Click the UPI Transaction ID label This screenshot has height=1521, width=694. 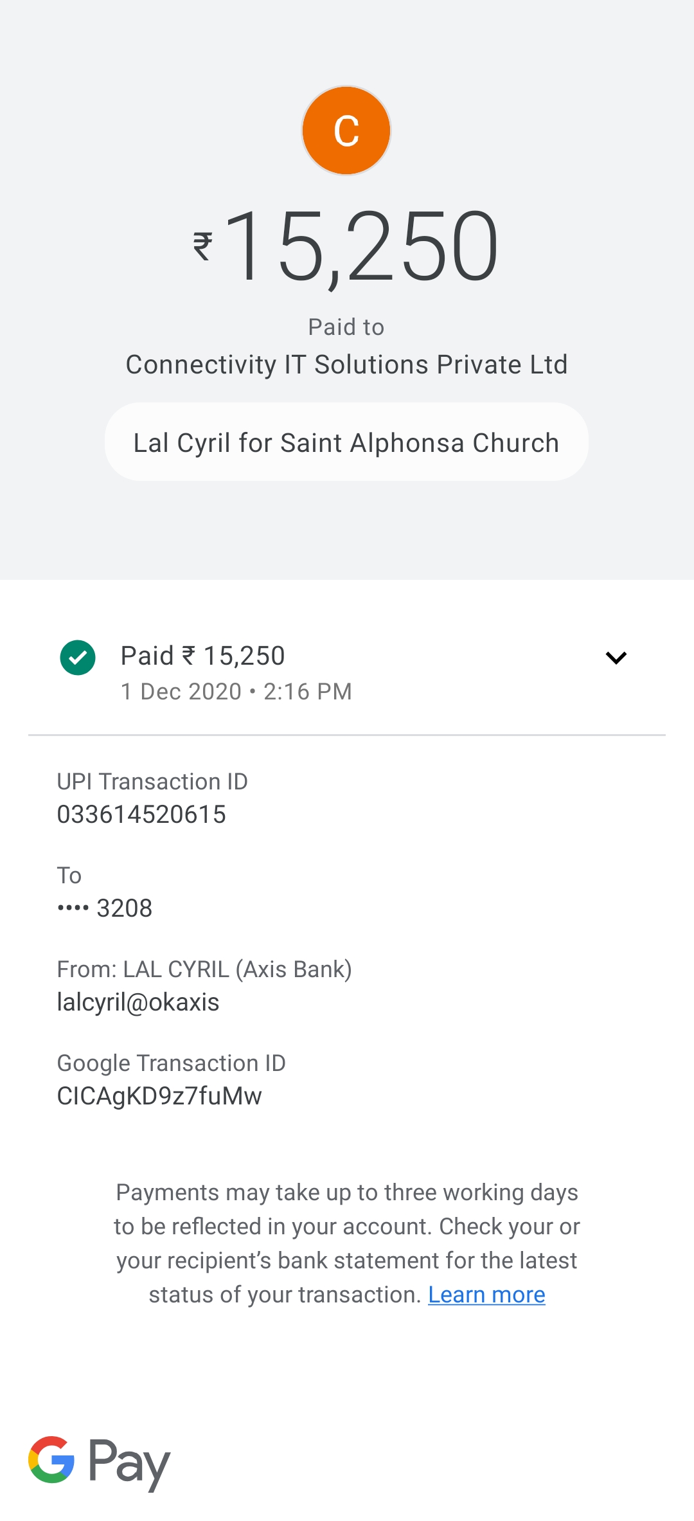click(x=152, y=782)
